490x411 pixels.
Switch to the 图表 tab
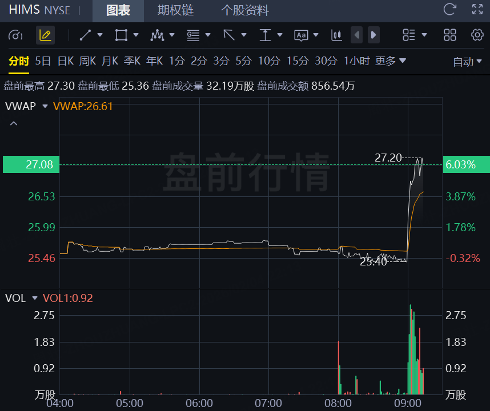[118, 11]
